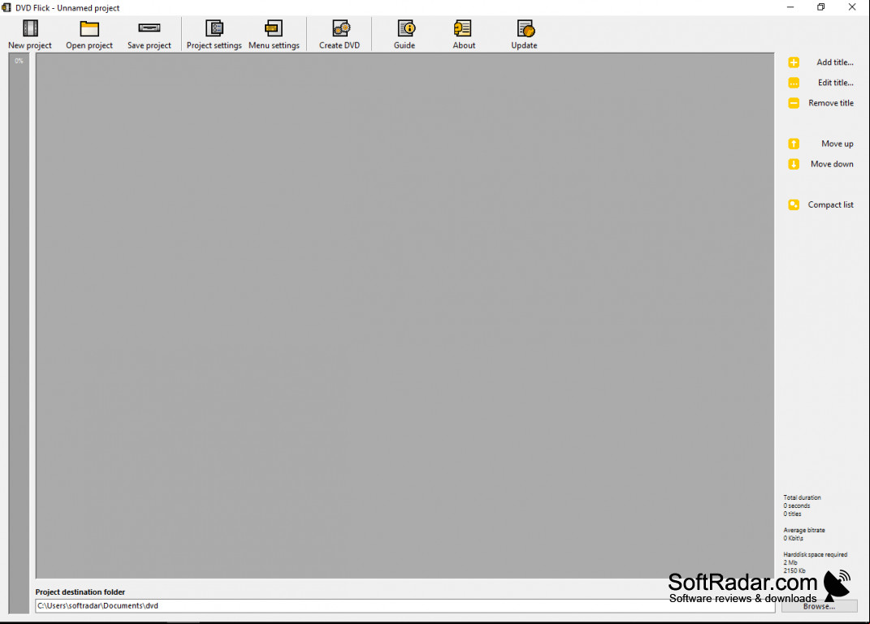Open a project via the folder icon

[89, 28]
